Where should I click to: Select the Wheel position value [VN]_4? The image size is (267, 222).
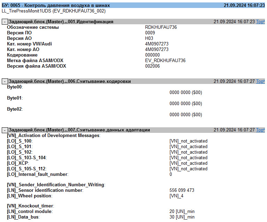pyautogui.click(x=176, y=196)
